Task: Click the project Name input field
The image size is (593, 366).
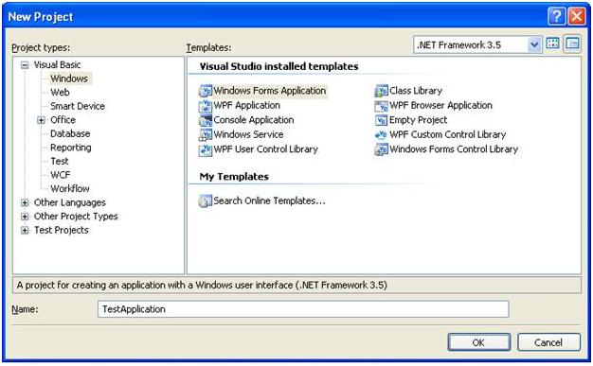Action: [303, 309]
